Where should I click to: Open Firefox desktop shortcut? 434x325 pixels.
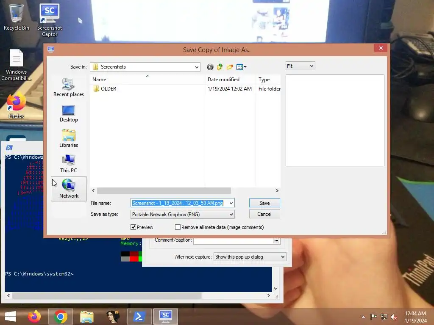16,106
